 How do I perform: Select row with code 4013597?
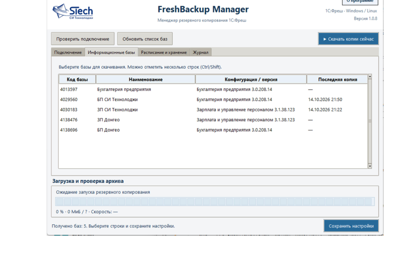(213, 90)
